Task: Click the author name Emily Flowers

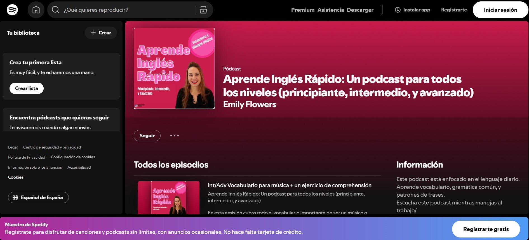Action: point(250,104)
